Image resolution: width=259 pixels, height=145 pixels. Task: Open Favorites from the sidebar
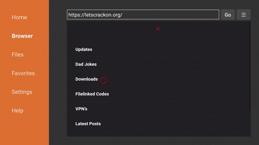coord(23,73)
